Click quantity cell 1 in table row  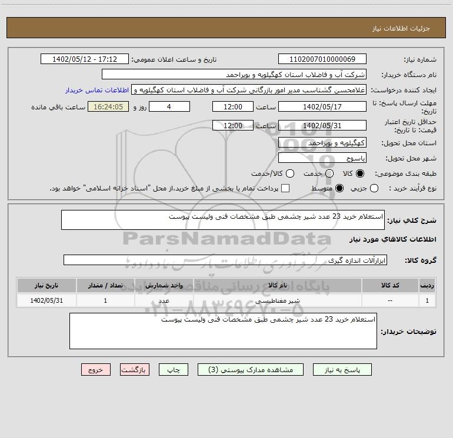105,300
